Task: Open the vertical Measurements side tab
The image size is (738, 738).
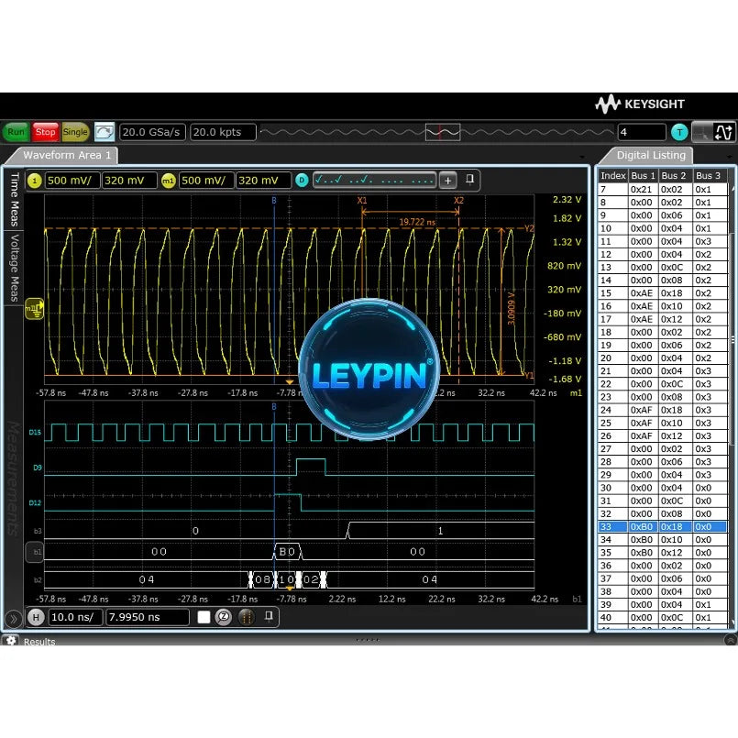Action: pyautogui.click(x=14, y=478)
